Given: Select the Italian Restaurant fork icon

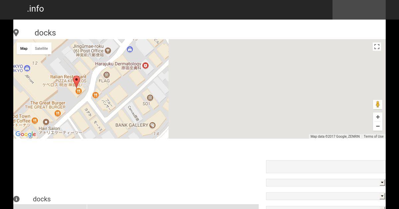Looking at the screenshot, I should click(78, 91).
